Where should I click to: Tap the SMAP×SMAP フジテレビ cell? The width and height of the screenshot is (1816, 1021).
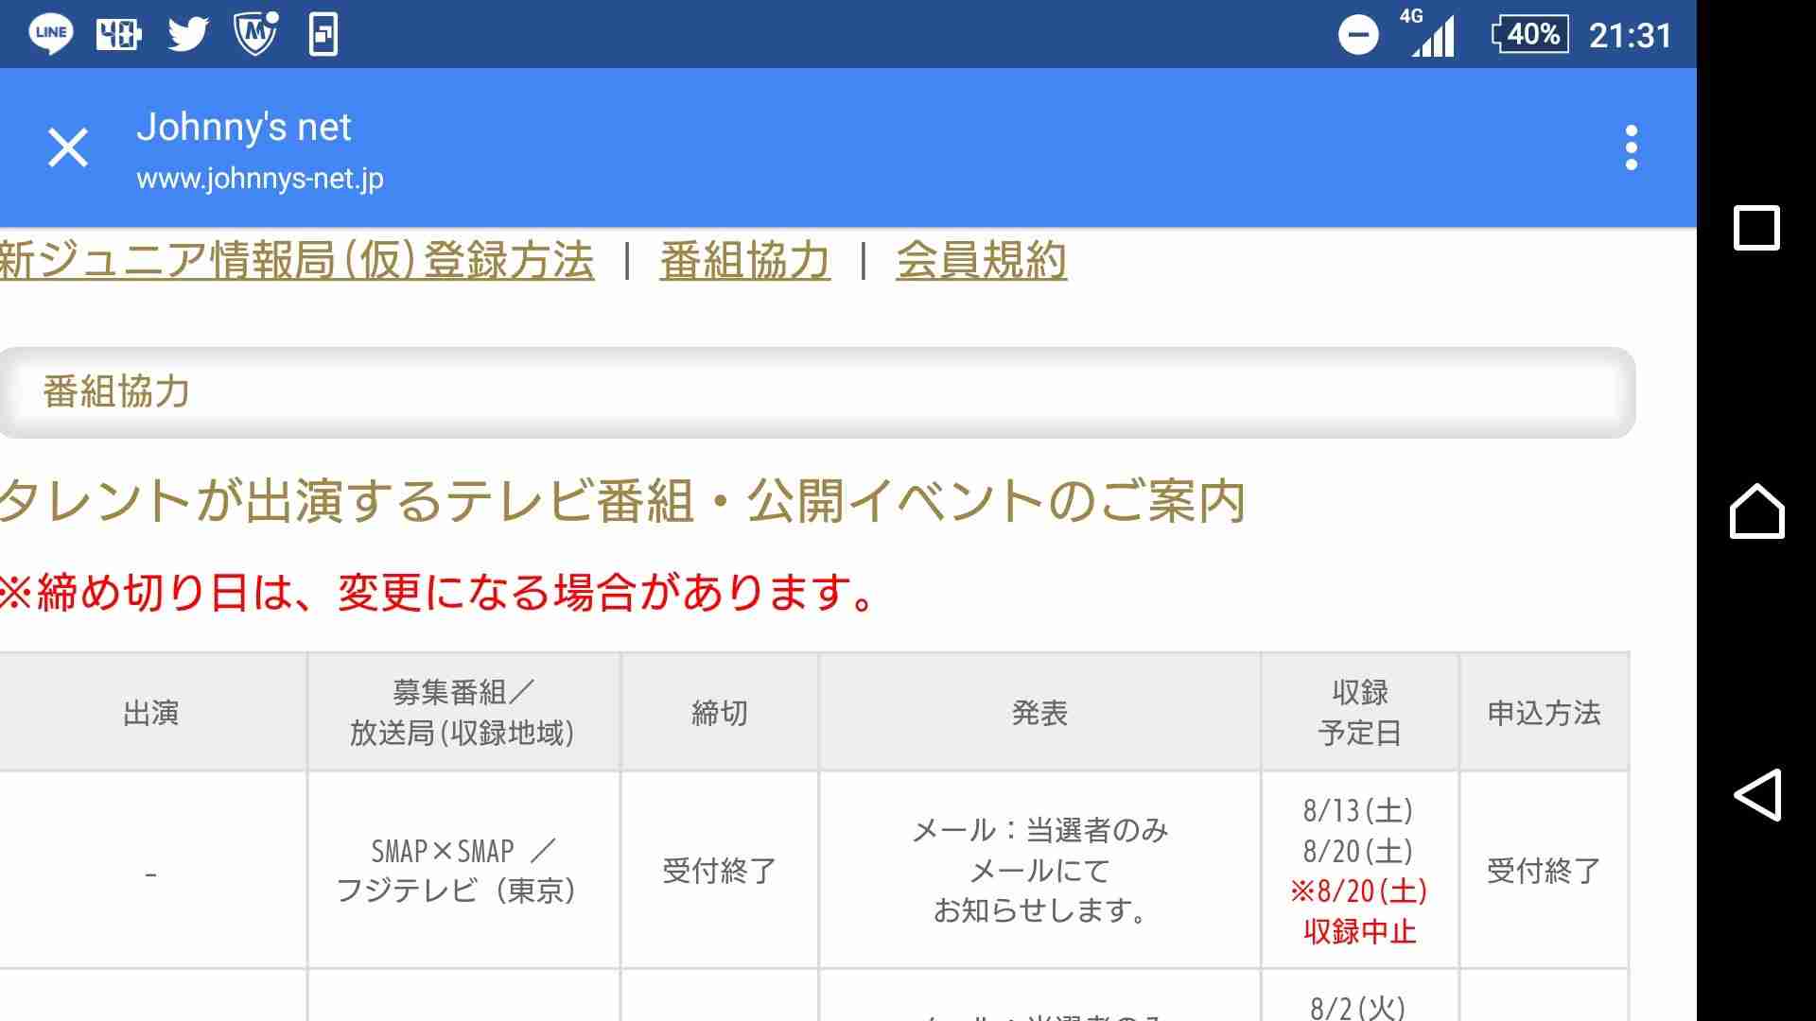tap(463, 871)
